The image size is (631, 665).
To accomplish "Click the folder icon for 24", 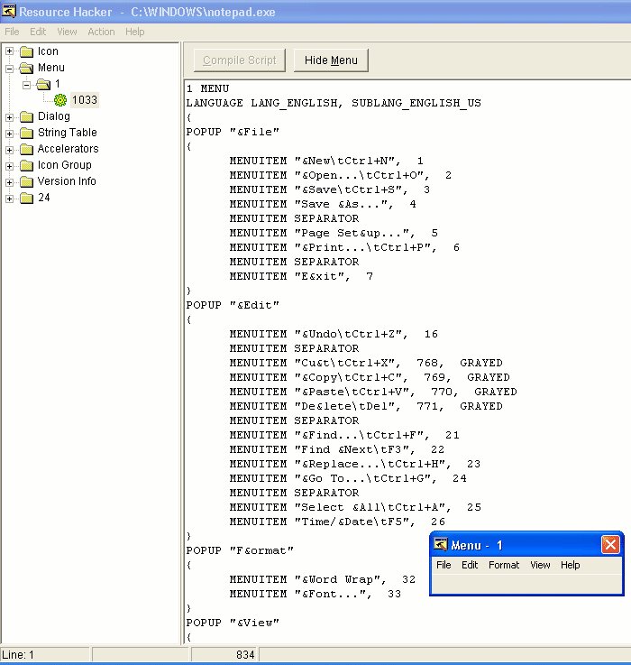I will (x=27, y=198).
